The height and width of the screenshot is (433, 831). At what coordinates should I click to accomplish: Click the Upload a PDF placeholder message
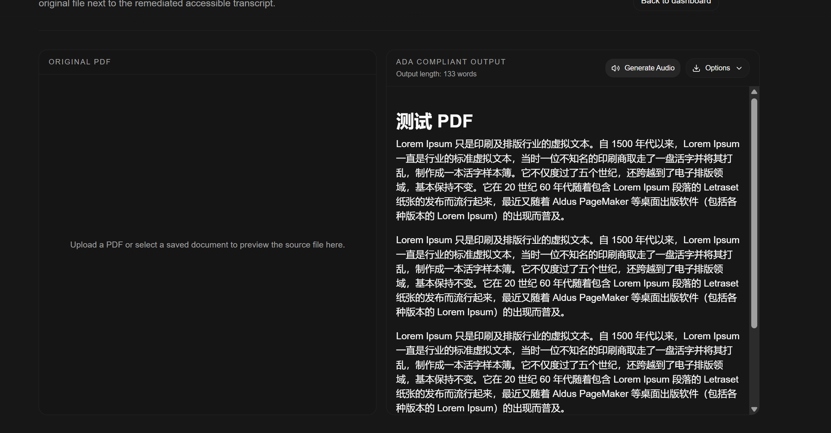tap(207, 245)
